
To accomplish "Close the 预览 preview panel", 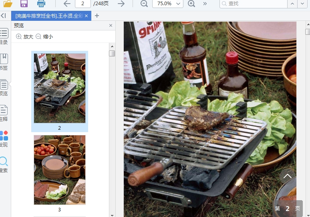I will [x=111, y=26].
